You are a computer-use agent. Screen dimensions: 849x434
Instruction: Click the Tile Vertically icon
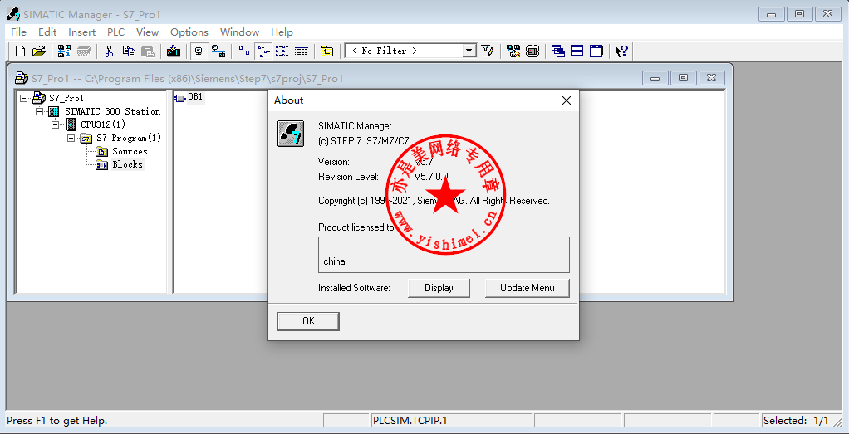[x=596, y=51]
